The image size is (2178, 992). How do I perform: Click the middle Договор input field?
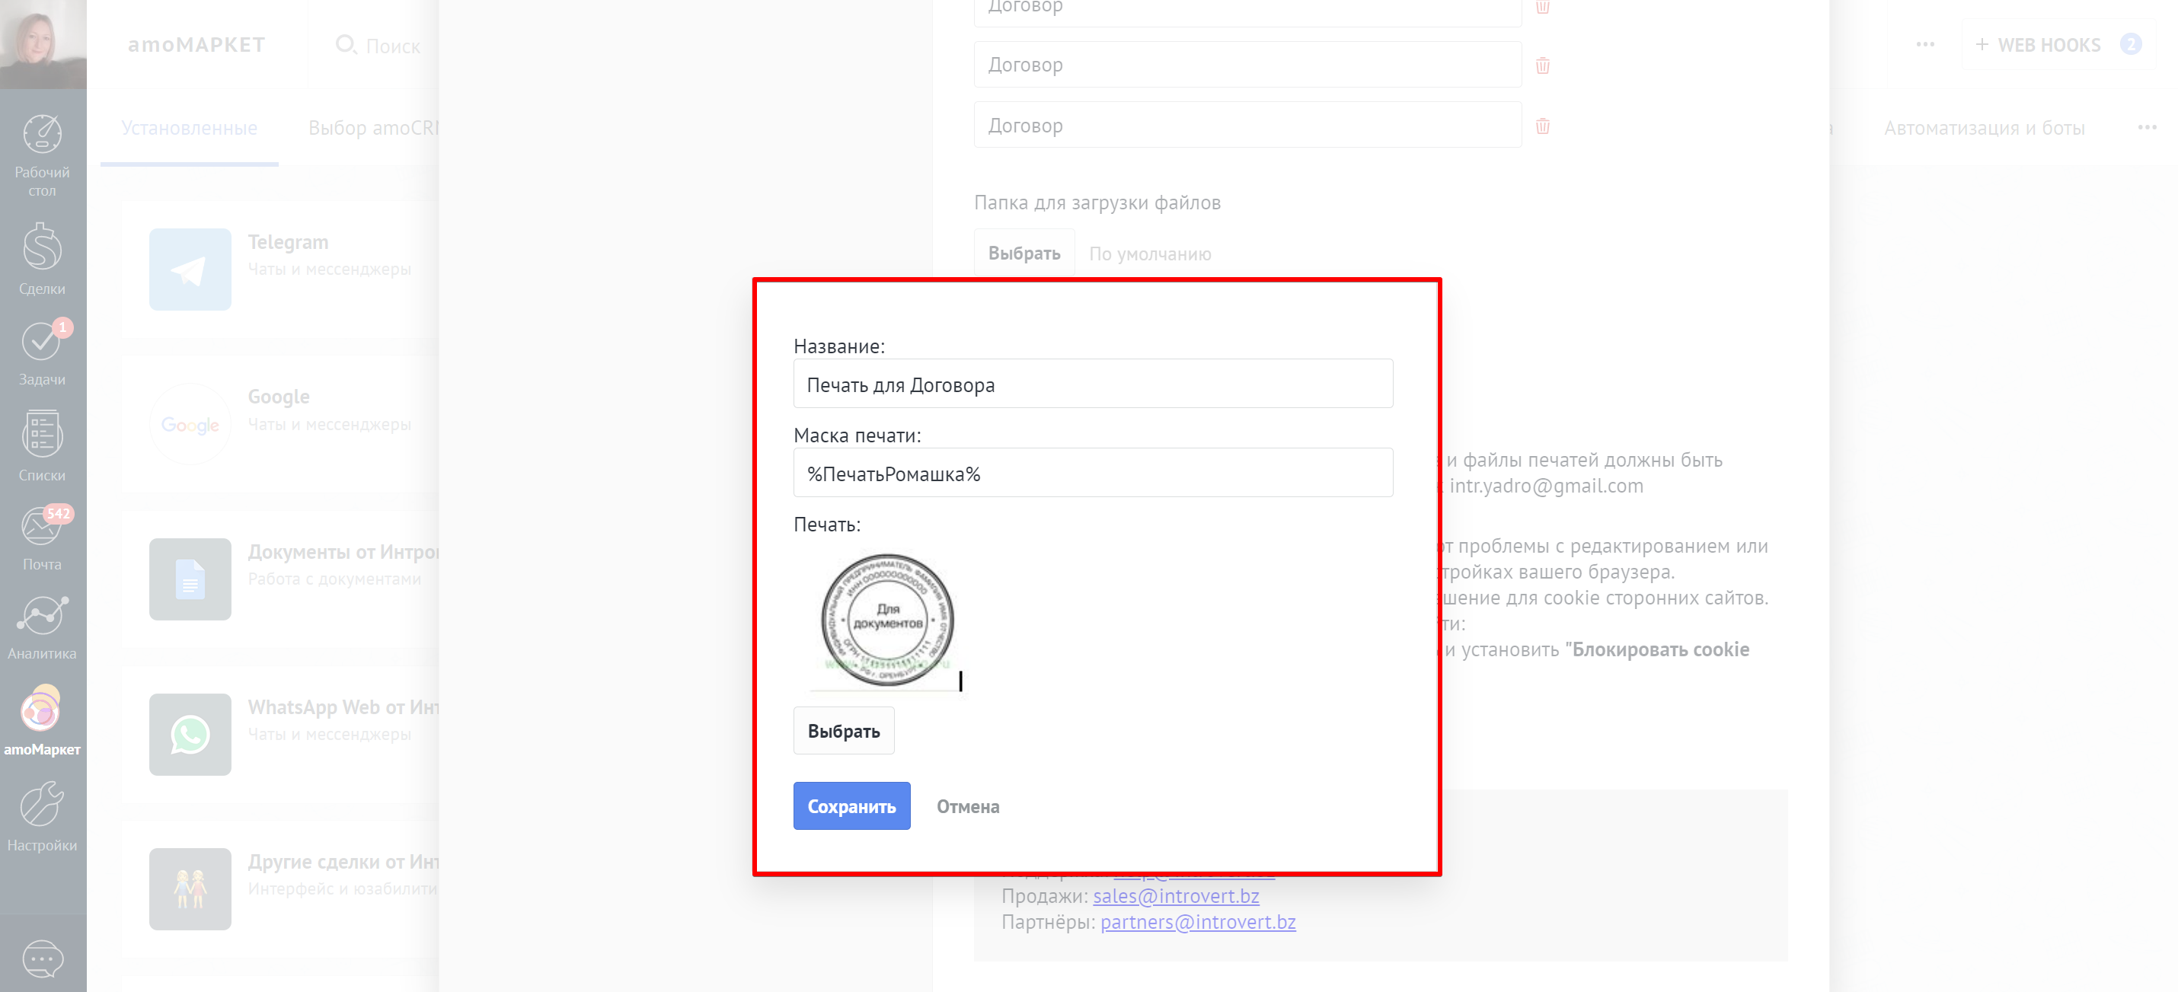pyautogui.click(x=1247, y=65)
